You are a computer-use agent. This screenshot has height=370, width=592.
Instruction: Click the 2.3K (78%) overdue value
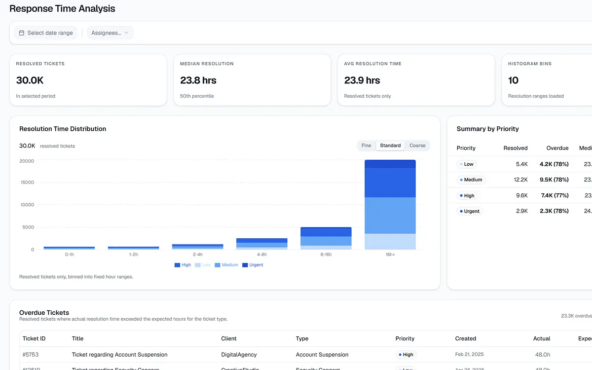click(554, 211)
